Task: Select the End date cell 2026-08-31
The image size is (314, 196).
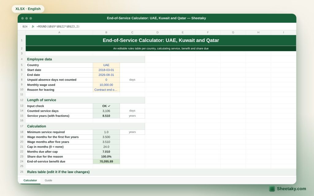Action: 106,75
